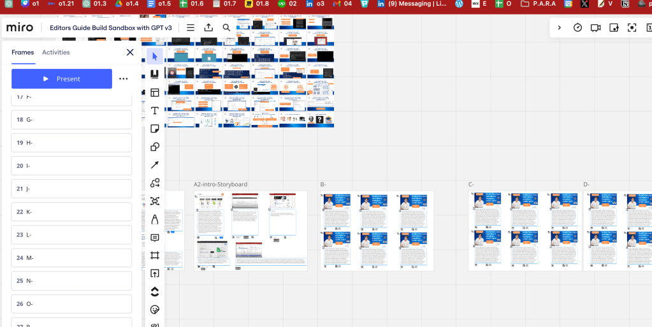Switch to the Activities tab

tap(55, 52)
